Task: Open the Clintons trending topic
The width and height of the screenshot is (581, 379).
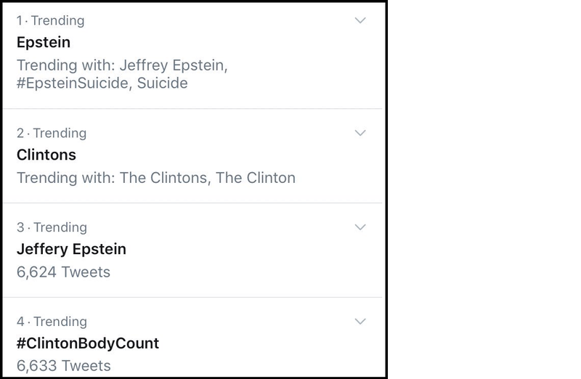Action: 46,155
